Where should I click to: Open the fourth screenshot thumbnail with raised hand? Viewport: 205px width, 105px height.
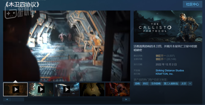coord(92,90)
